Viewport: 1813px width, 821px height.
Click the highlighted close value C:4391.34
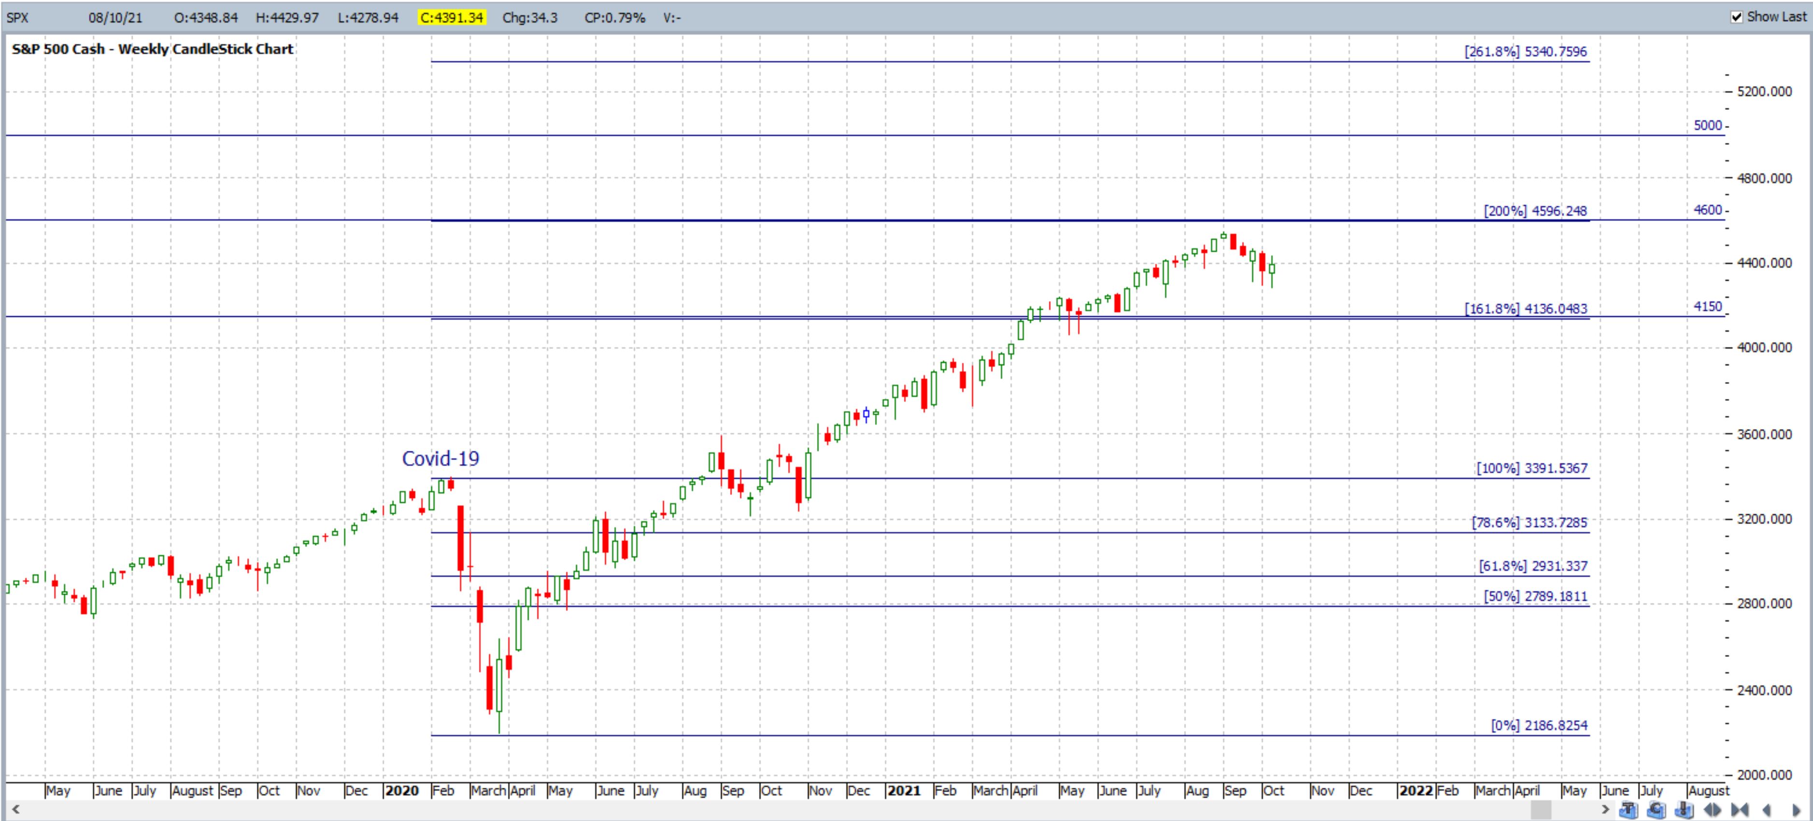click(x=452, y=17)
